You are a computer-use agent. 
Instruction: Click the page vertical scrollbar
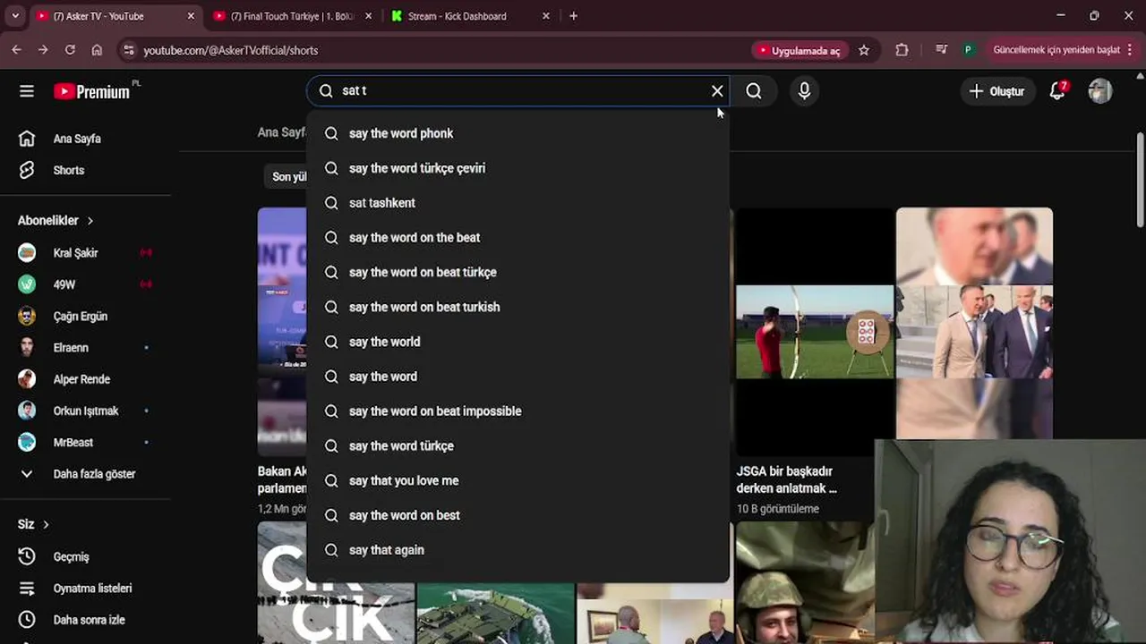point(1140,179)
